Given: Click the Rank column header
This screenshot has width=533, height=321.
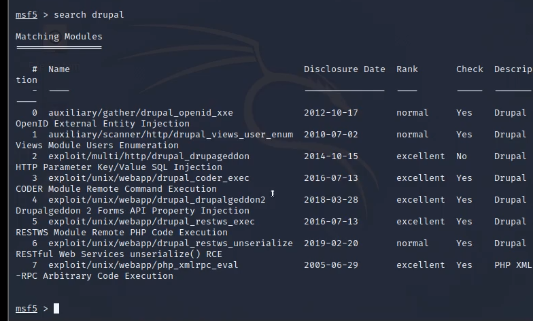Looking at the screenshot, I should 407,69.
